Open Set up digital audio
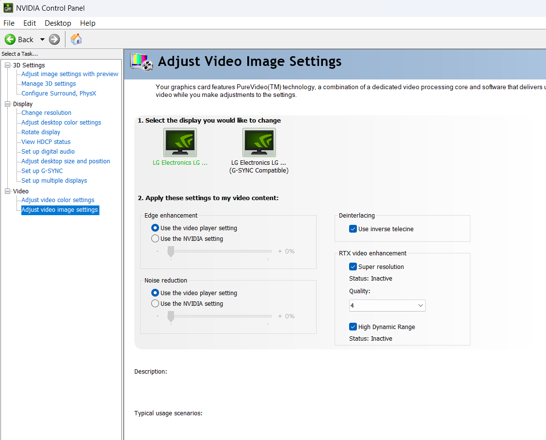The width and height of the screenshot is (546, 440). pyautogui.click(x=48, y=151)
